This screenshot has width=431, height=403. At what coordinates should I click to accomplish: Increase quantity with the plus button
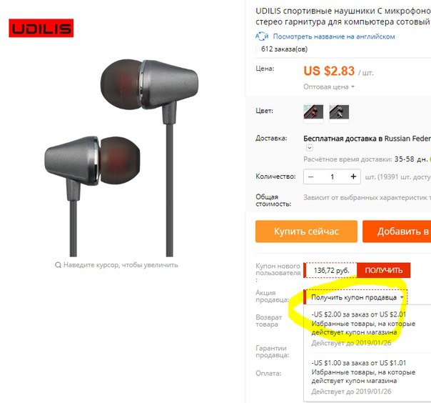point(353,176)
